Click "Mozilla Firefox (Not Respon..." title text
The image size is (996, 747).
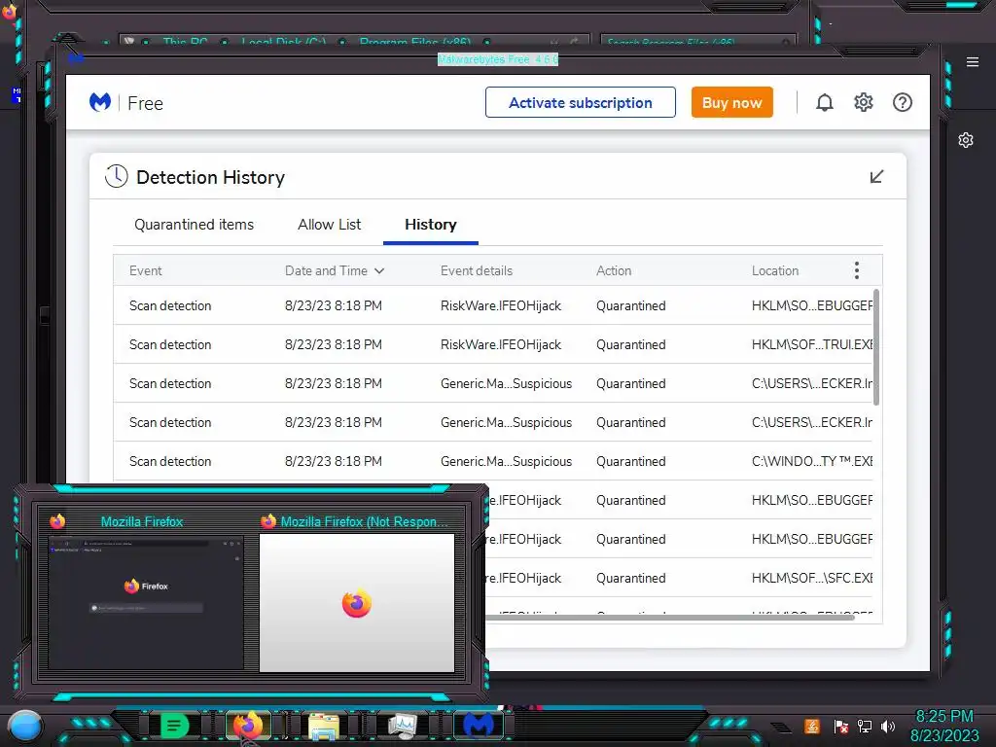tap(364, 521)
